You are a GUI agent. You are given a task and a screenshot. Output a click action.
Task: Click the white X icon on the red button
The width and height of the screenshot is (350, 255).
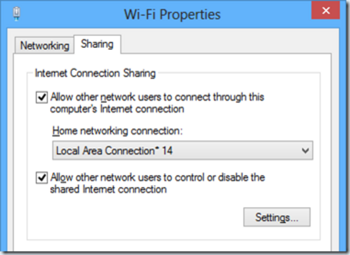click(x=326, y=11)
